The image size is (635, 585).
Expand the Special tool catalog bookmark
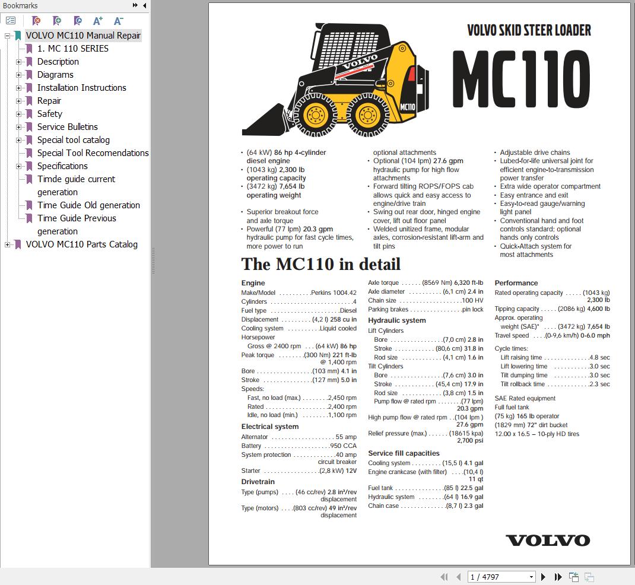tap(18, 140)
